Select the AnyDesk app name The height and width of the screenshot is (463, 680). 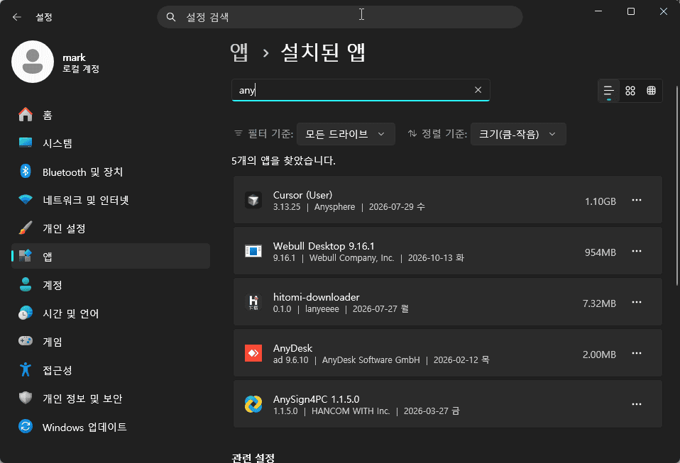[292, 348]
